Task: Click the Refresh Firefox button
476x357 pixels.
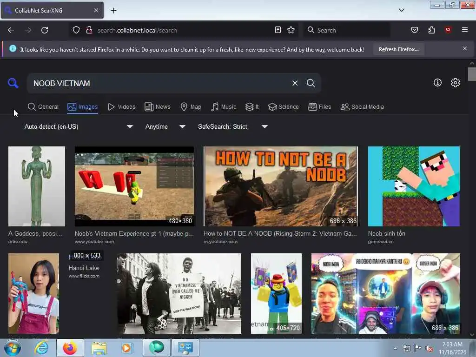Action: click(398, 49)
